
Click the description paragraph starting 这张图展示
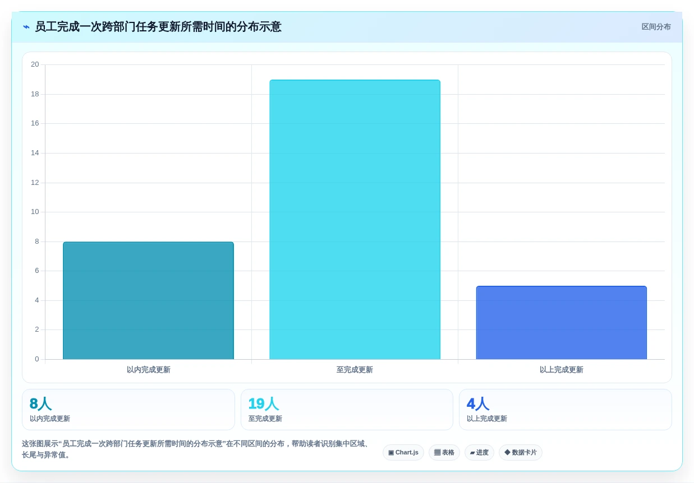click(196, 449)
